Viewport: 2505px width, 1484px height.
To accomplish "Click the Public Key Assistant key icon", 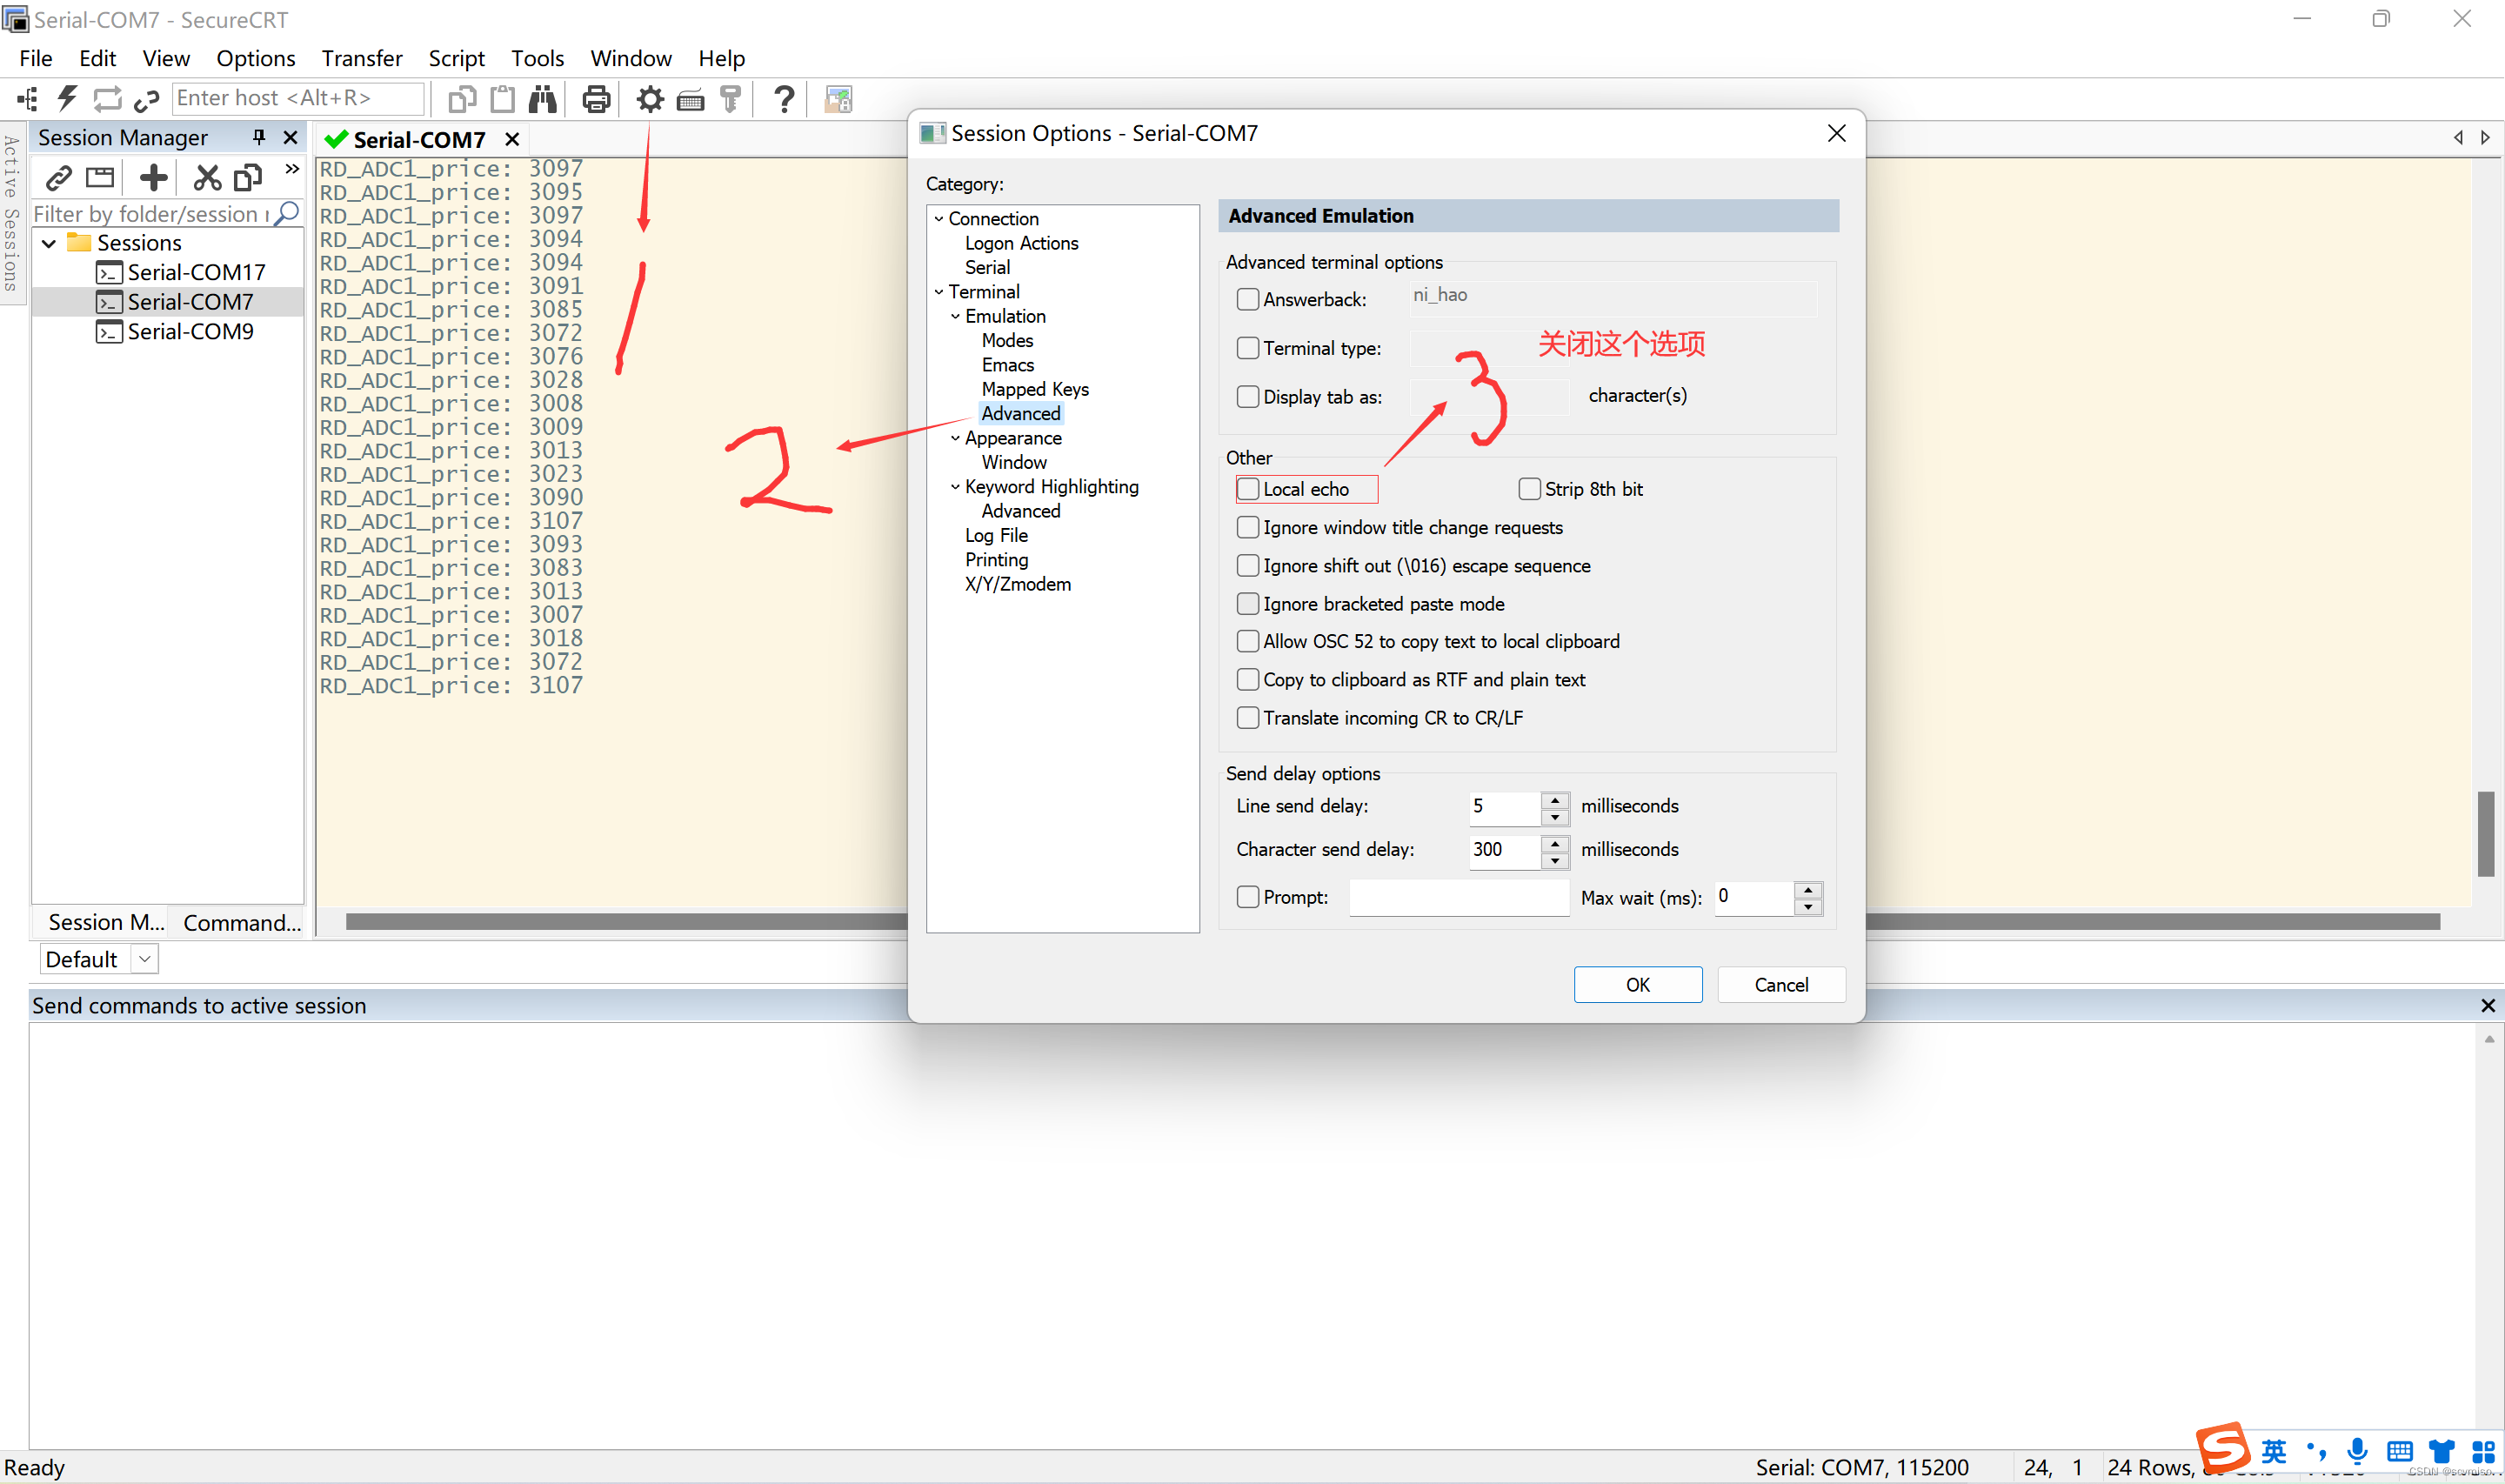I will 731,99.
